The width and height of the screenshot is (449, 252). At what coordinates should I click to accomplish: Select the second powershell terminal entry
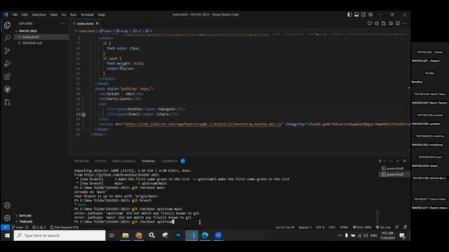394,174
